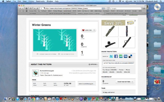The width and height of the screenshot is (164, 102).
Task: Open Google Chrome from the Dock
Action: tap(34, 99)
